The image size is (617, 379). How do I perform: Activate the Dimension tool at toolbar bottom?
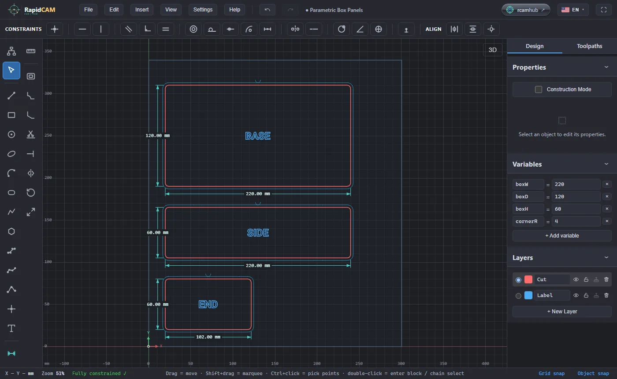[x=11, y=353]
